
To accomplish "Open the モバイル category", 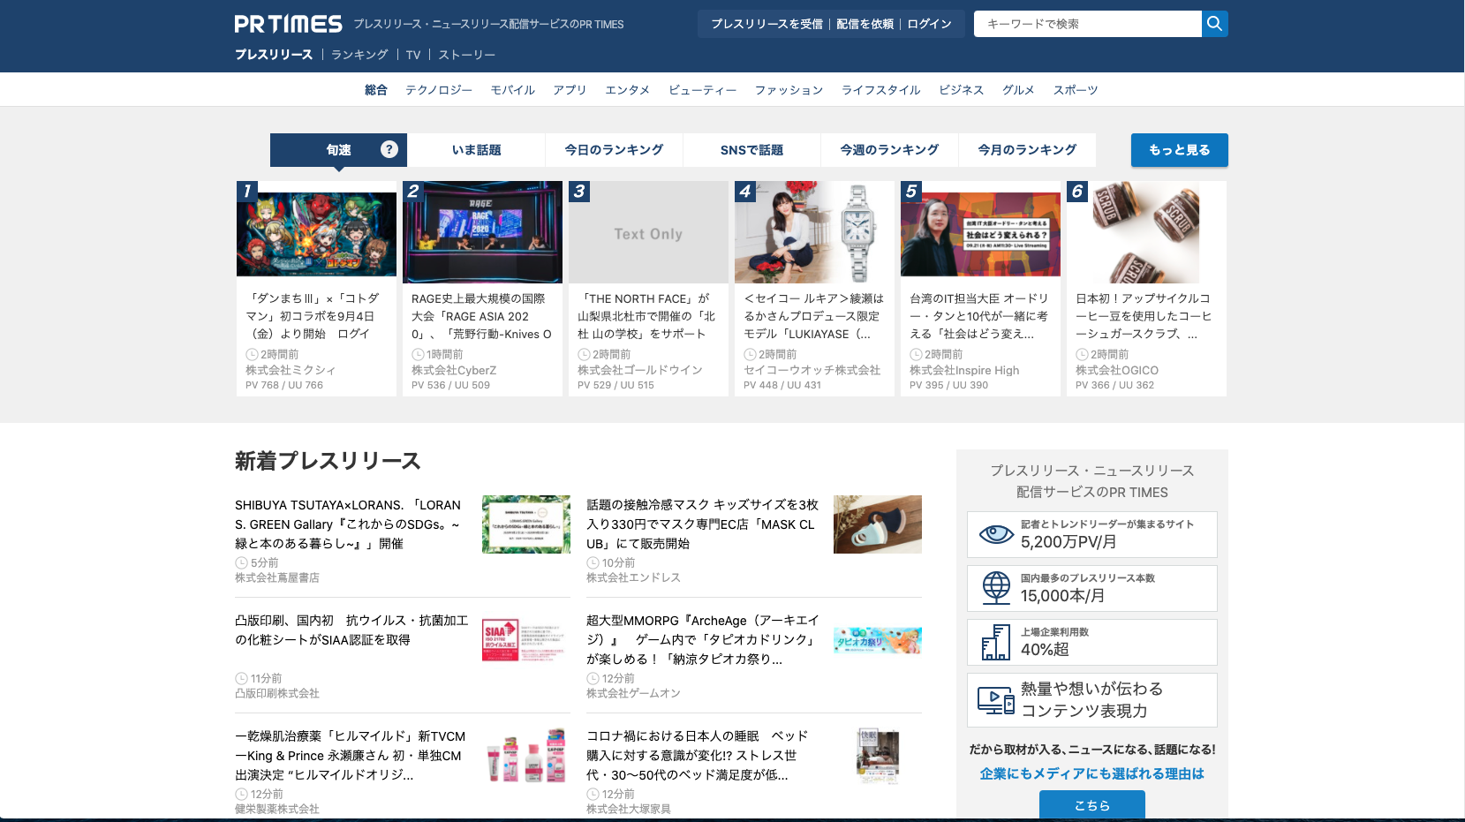I will (513, 90).
